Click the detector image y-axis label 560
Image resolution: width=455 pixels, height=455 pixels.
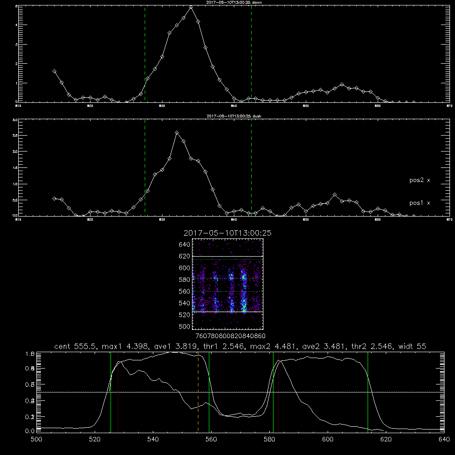[185, 291]
